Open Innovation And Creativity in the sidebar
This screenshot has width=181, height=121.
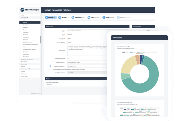pos(29,49)
